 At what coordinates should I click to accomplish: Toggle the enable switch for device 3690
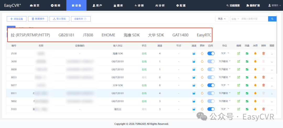tap(211, 62)
